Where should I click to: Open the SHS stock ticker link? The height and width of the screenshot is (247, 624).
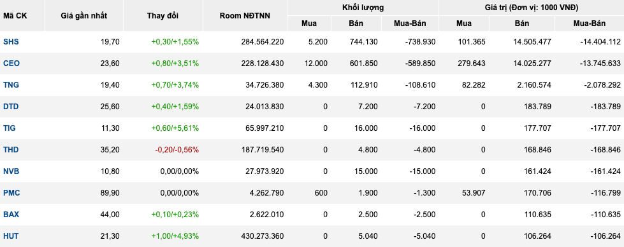pos(11,42)
